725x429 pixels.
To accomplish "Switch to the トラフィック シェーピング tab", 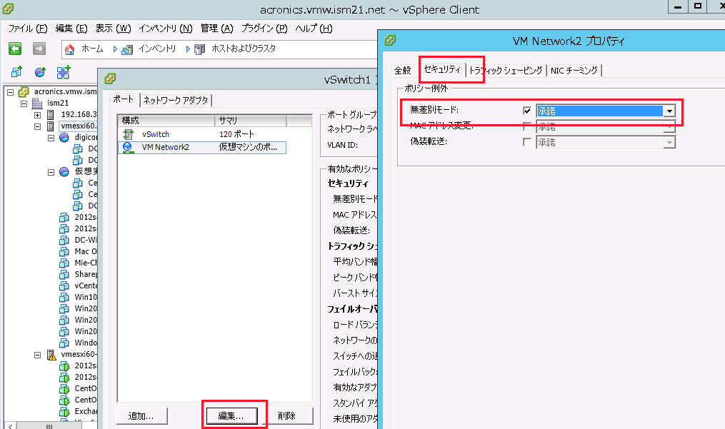I will (506, 70).
